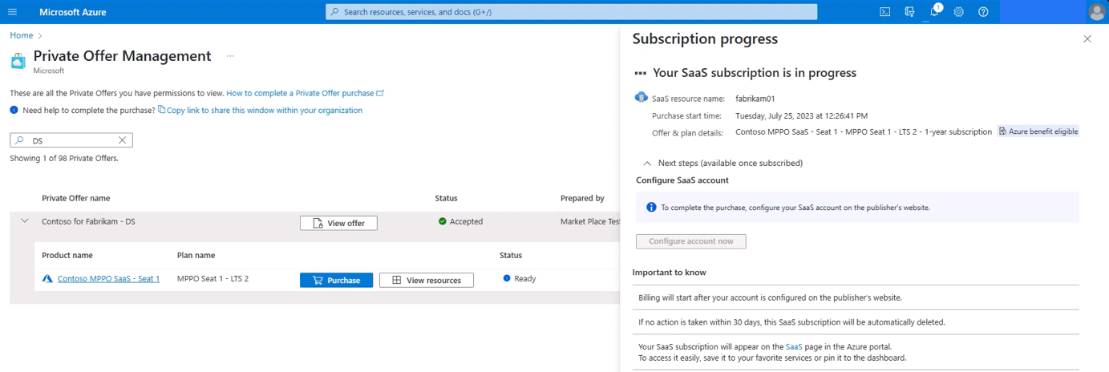The height and width of the screenshot is (372, 1109).
Task: Open the Help question mark icon
Action: (x=983, y=12)
